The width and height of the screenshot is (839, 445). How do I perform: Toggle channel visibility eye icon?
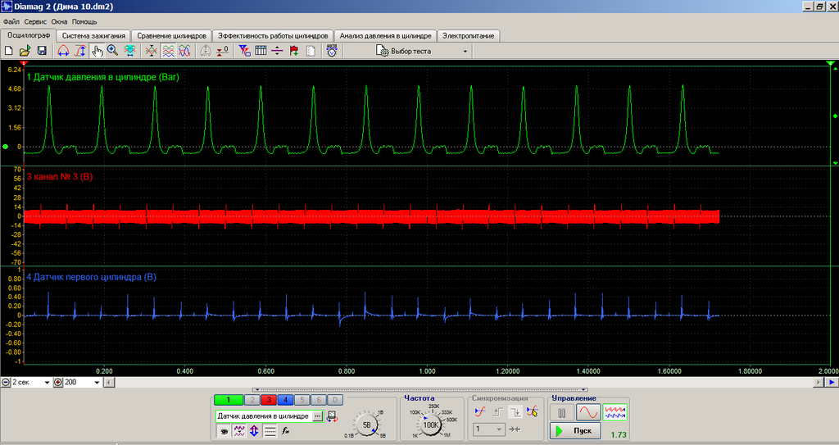pyautogui.click(x=223, y=430)
